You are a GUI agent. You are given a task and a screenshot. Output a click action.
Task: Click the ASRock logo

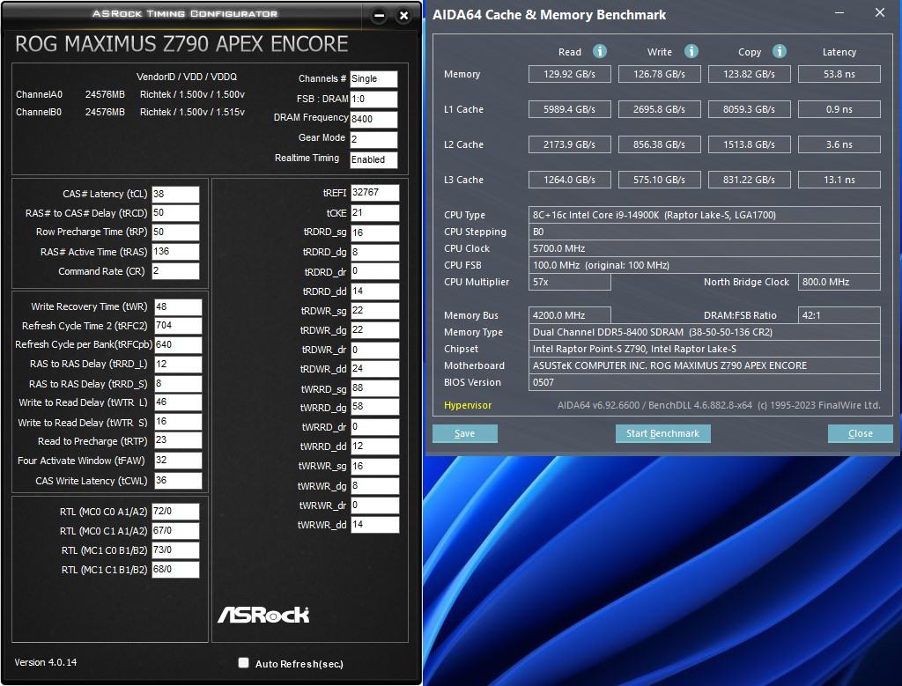click(x=263, y=615)
